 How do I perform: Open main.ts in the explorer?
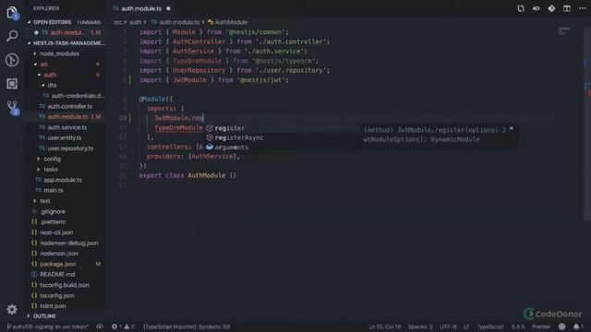54,191
